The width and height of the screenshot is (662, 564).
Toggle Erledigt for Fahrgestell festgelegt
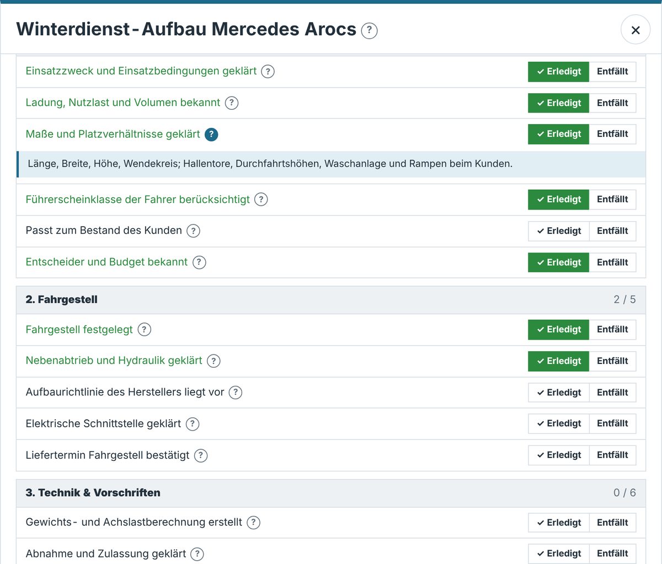click(558, 330)
